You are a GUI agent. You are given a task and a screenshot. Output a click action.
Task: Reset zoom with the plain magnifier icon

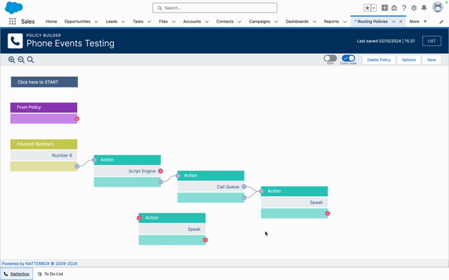[x=31, y=60]
